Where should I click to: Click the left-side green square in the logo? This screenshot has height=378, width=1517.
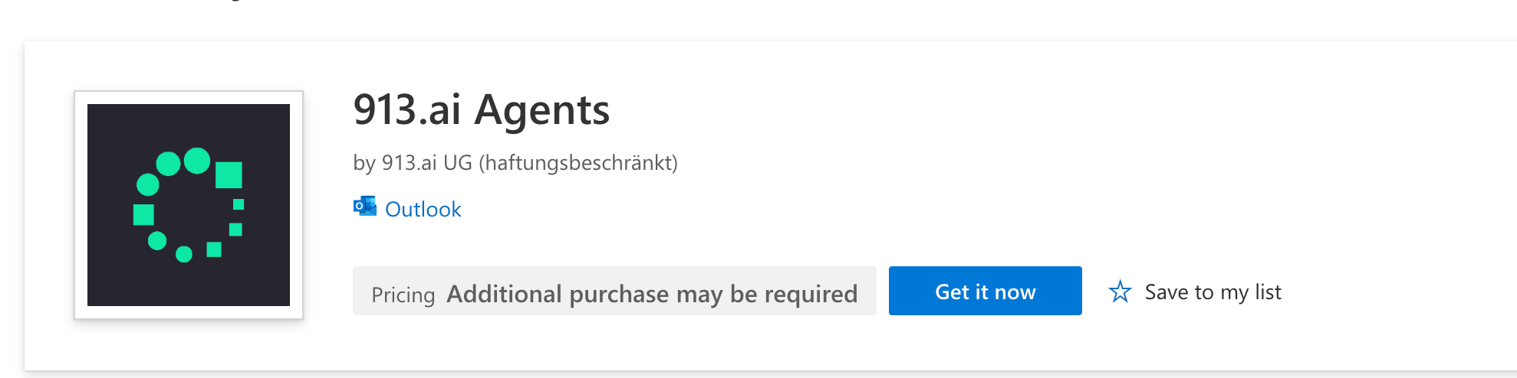tap(143, 214)
